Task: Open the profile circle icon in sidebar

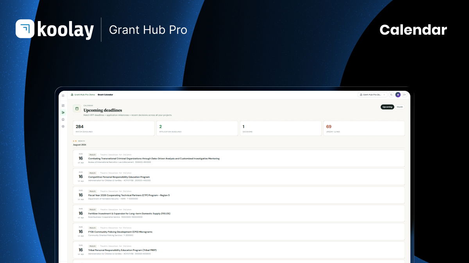Action: click(63, 120)
